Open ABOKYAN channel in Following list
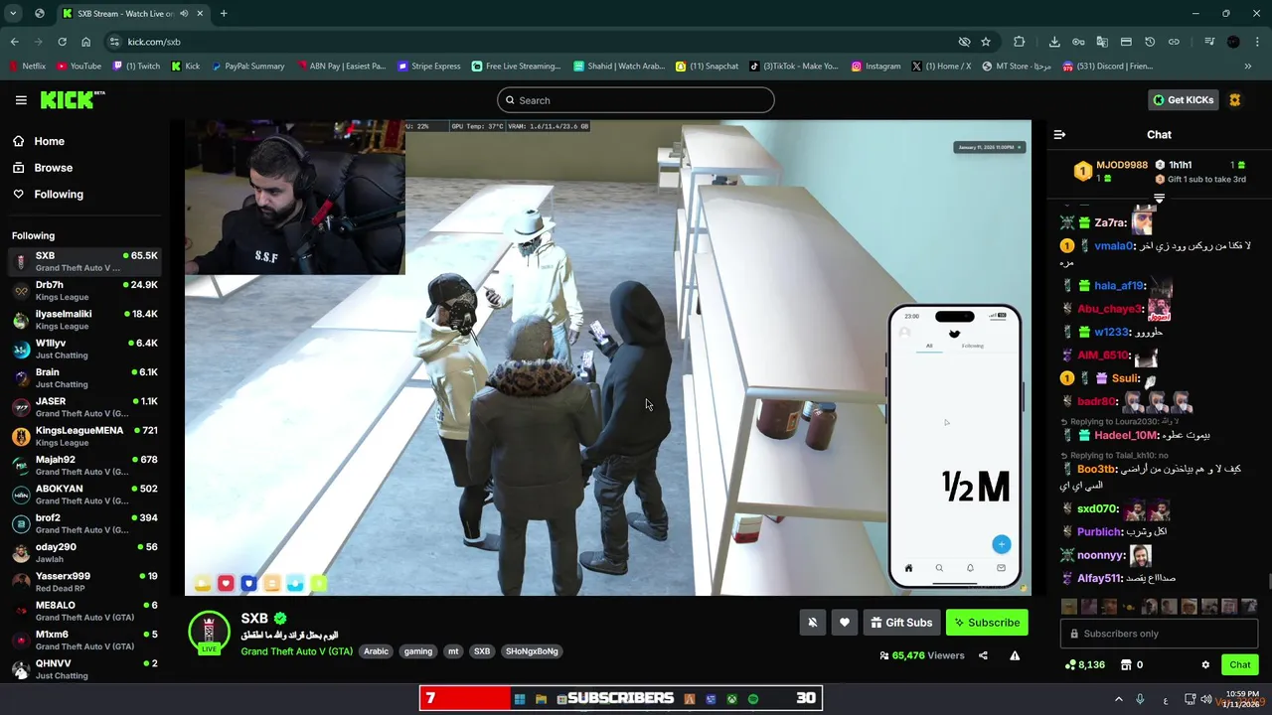The image size is (1272, 715). point(84,495)
